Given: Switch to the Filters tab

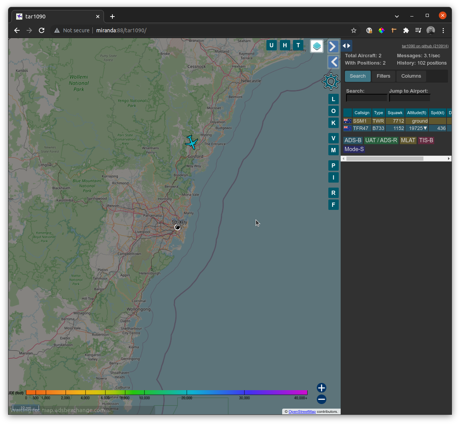Looking at the screenshot, I should [383, 76].
